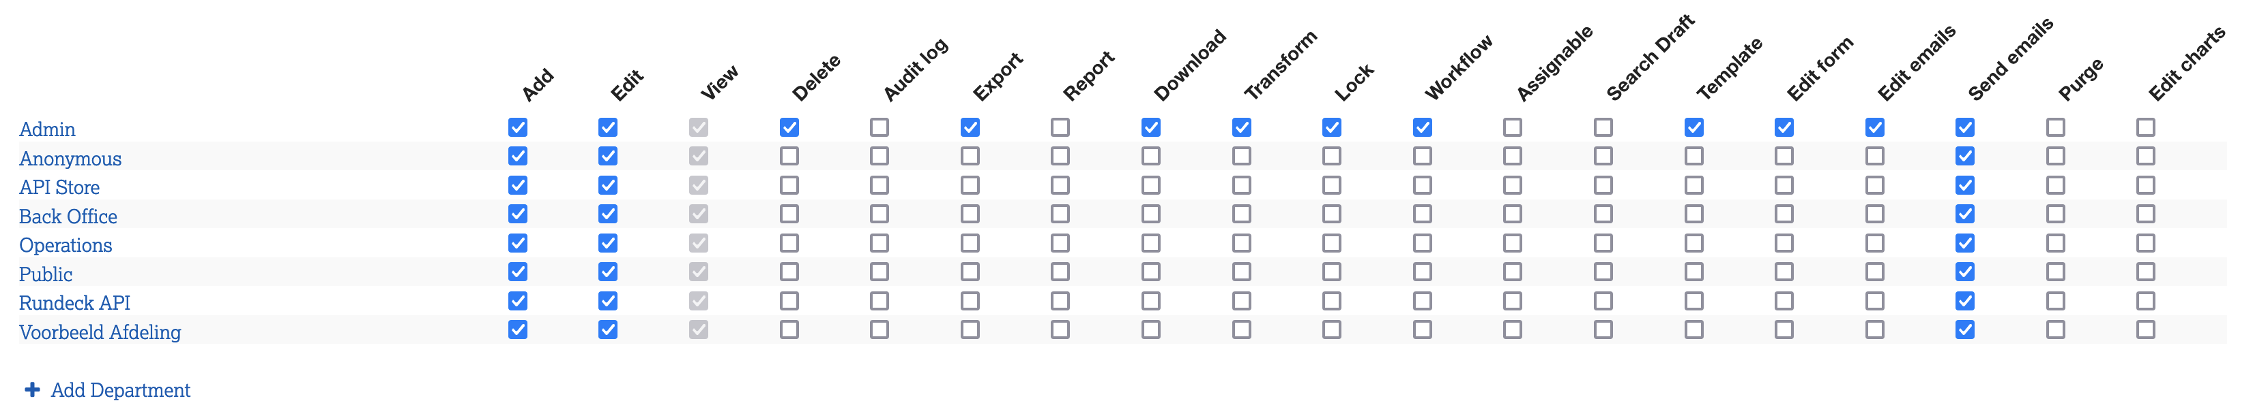Uncheck Template permission for Admin
This screenshot has width=2253, height=418.
pos(1694,127)
